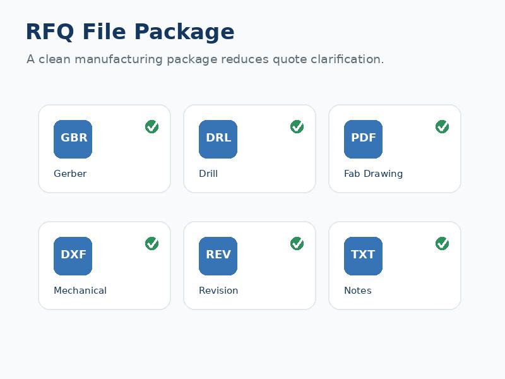
Task: Click the TXT file type icon
Action: (x=364, y=256)
